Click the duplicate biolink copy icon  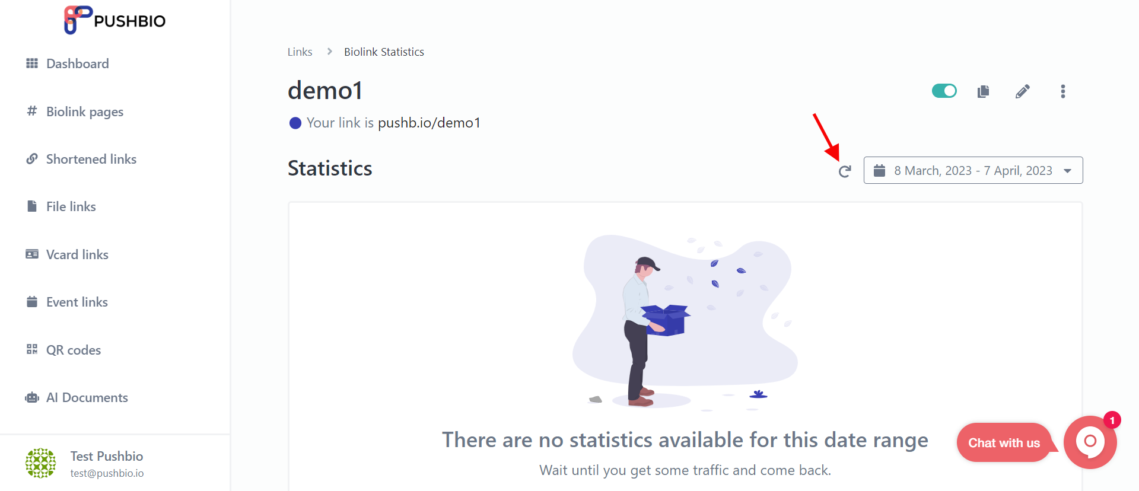tap(983, 91)
